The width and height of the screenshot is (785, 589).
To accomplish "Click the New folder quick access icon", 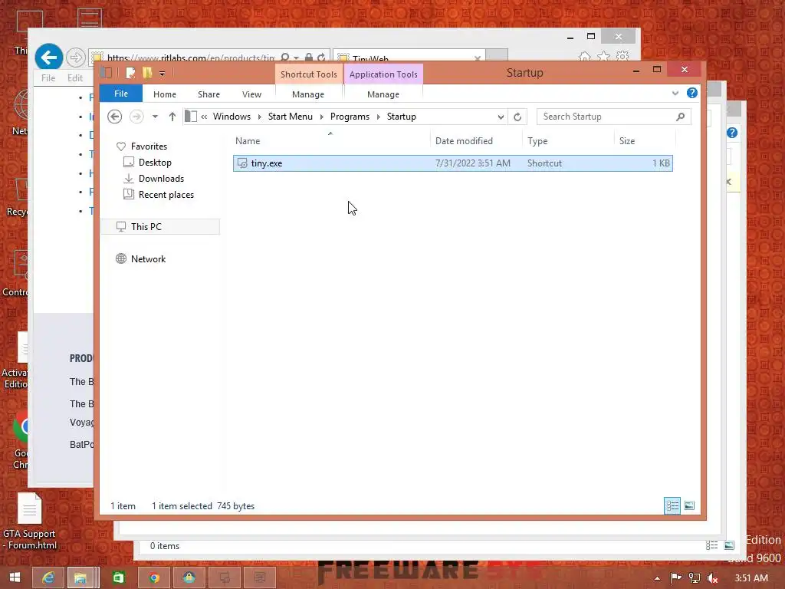I will (x=147, y=73).
